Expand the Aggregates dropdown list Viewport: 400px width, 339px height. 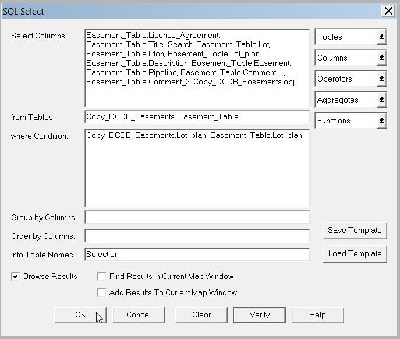click(381, 100)
